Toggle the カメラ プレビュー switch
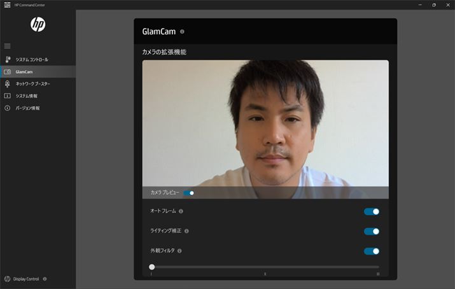Viewport: 455px width, 289px height. point(189,192)
